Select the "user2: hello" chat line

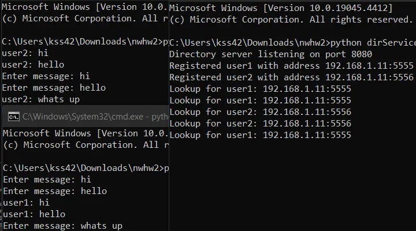(33, 65)
